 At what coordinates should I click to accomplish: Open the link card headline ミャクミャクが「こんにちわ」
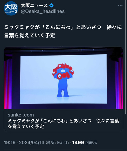point(63,124)
